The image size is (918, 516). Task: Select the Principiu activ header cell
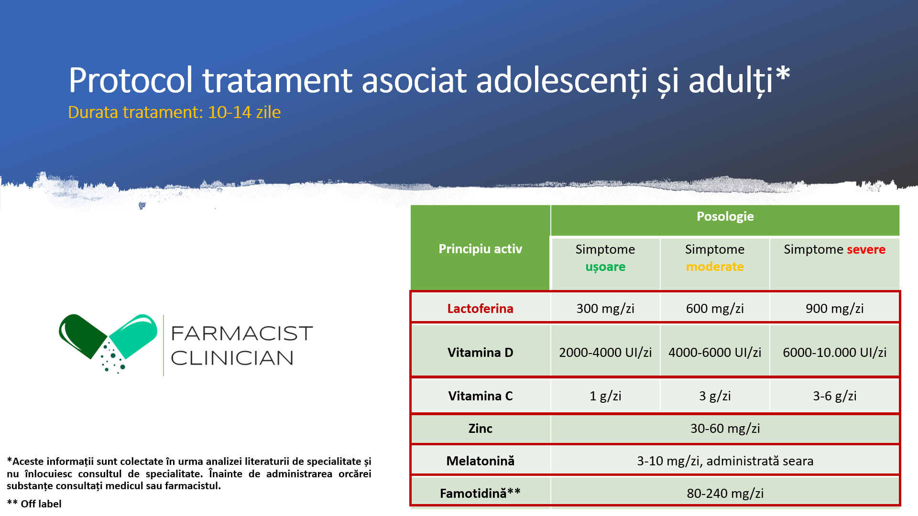(480, 249)
